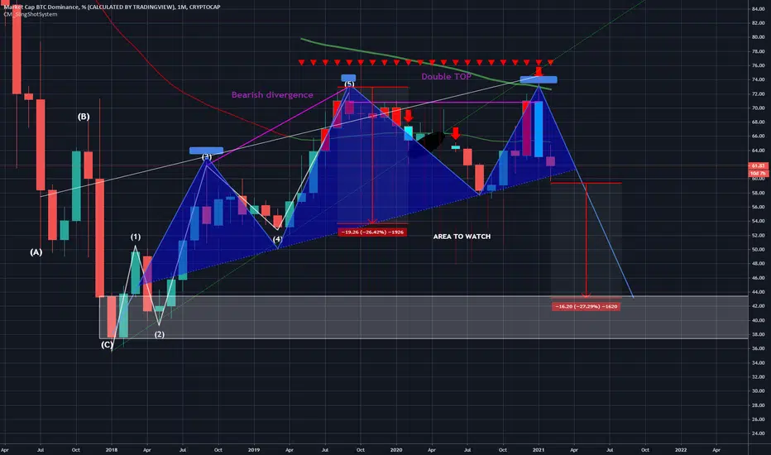
Task: Select the wave label (A)
Action: pyautogui.click(x=36, y=252)
